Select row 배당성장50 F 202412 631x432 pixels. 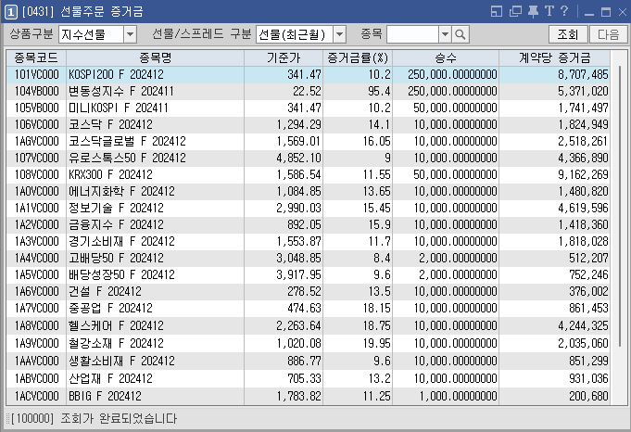point(309,275)
